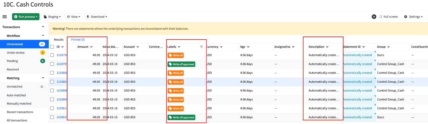Open the Age column menu
The image size is (428, 124).
point(248,47)
